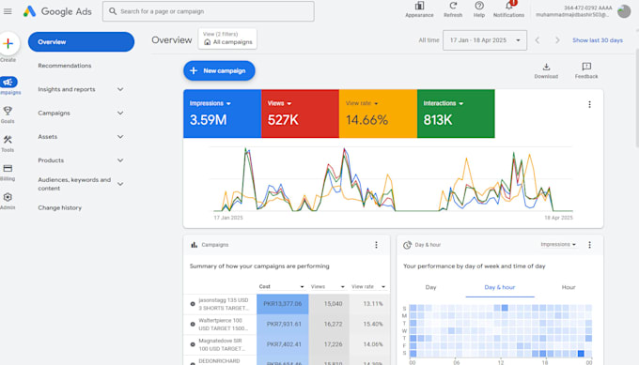The height and width of the screenshot is (365, 639).
Task: Open the Billing card icon
Action: click(x=8, y=169)
